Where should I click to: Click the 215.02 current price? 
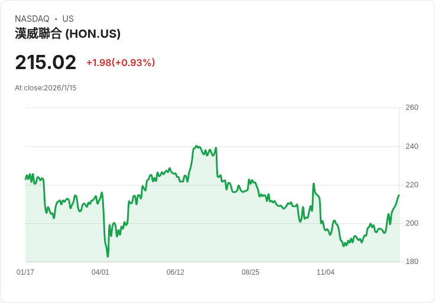[46, 62]
